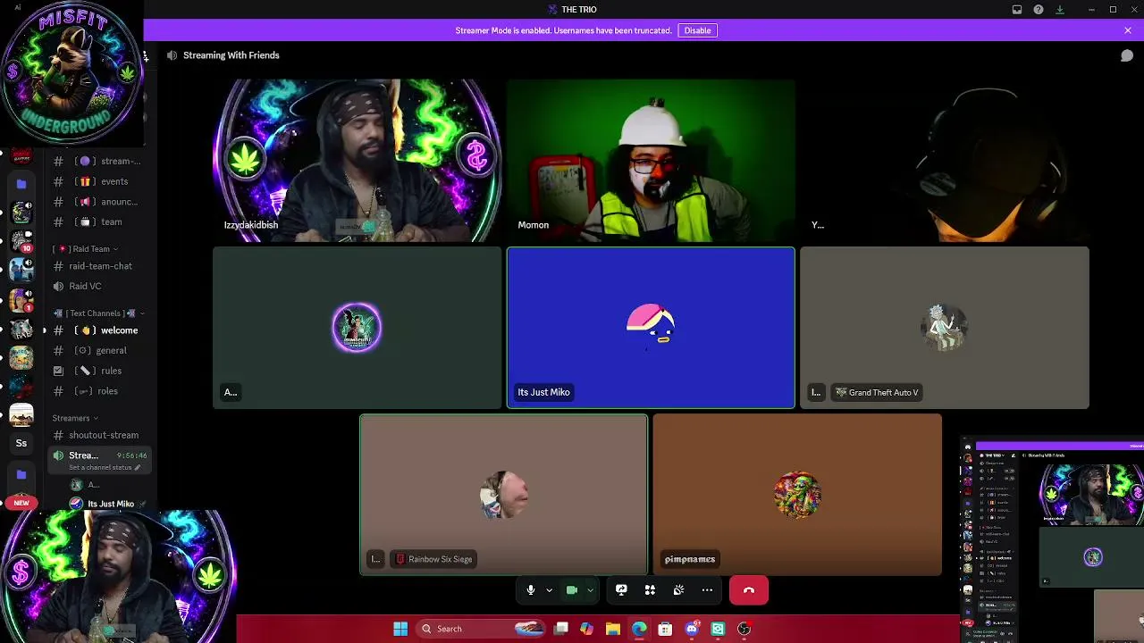This screenshot has height=643, width=1144.
Task: Open the raid-team-chat channel
Action: coord(98,266)
